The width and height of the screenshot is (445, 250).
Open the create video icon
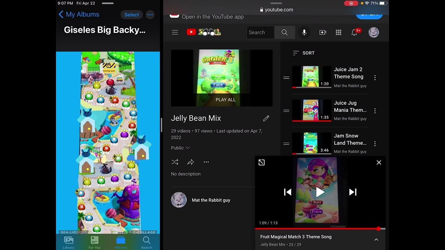pos(323,32)
